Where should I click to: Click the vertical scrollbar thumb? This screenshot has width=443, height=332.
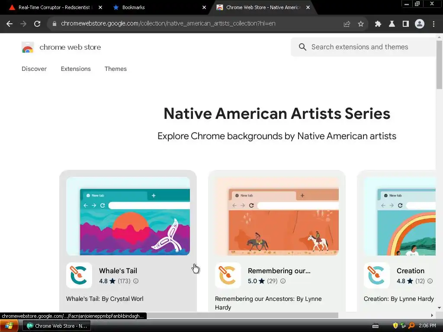pos(439,65)
